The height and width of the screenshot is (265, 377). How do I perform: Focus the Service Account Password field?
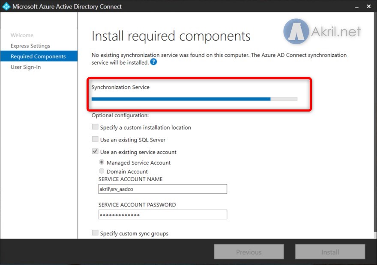(162, 215)
